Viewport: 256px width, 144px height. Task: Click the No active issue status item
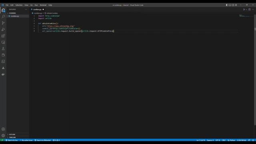pos(26,140)
